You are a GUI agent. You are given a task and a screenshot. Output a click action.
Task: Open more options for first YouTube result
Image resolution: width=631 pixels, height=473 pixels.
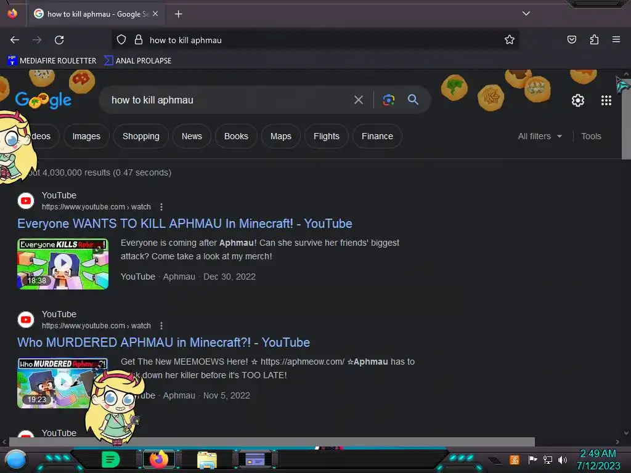(x=161, y=207)
